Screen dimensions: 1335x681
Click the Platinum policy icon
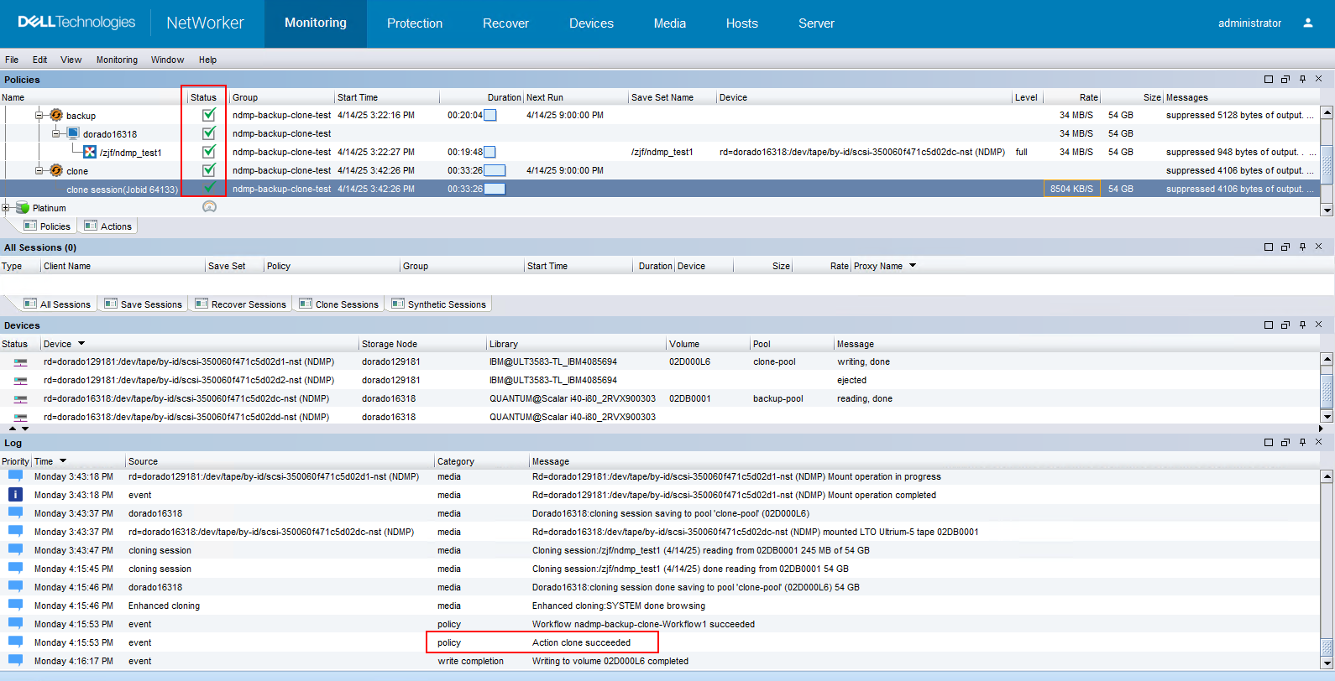coord(23,207)
